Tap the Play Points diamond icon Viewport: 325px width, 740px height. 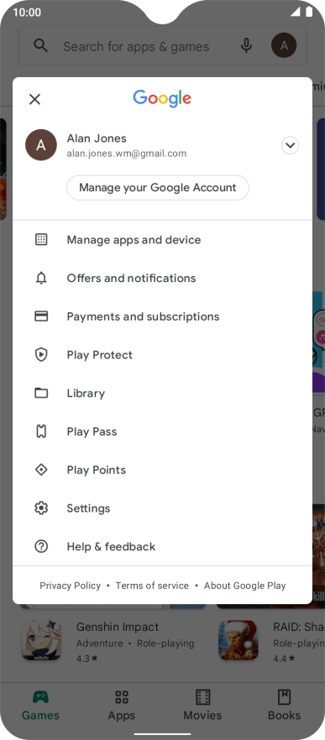click(x=41, y=470)
